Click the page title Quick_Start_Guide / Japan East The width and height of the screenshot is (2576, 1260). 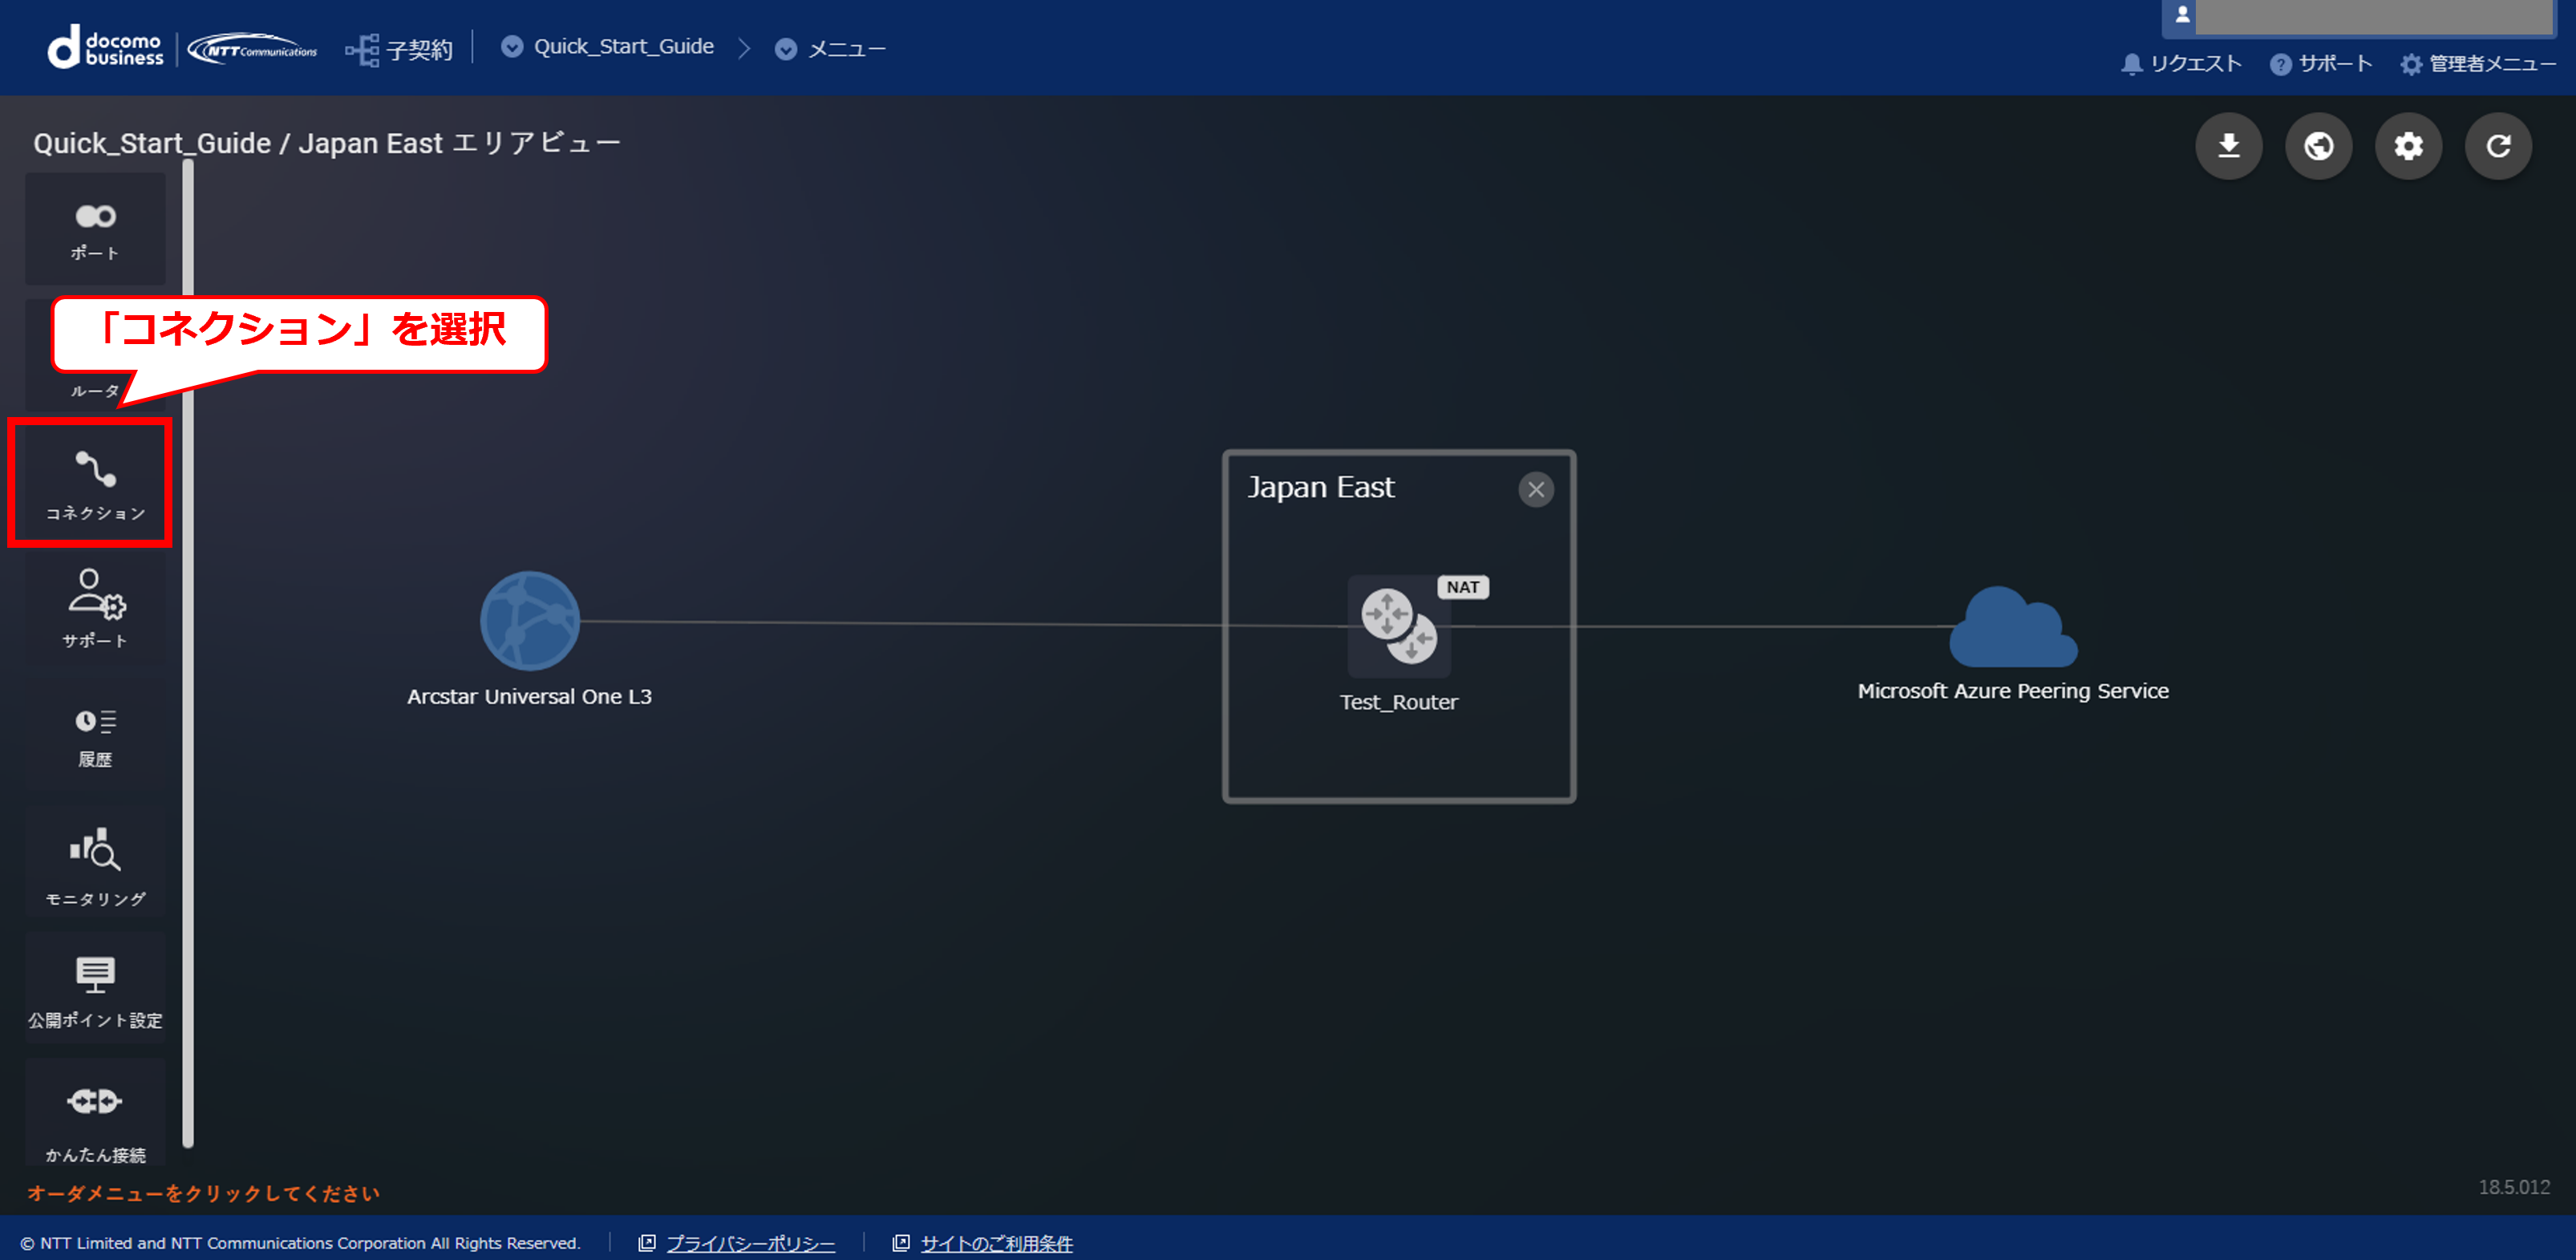click(x=327, y=144)
